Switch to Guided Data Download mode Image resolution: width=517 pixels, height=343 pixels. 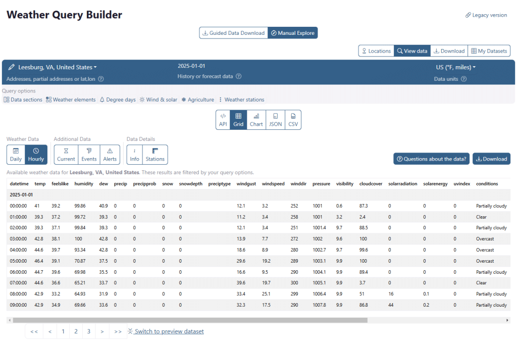click(x=233, y=33)
